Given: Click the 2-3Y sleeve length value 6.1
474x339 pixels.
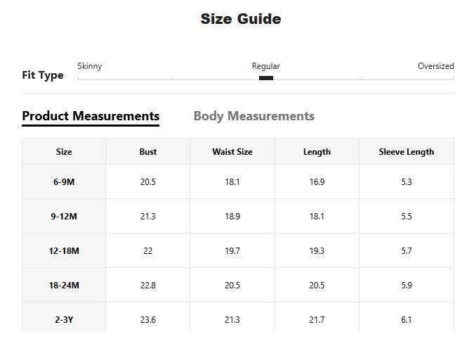Looking at the screenshot, I should [x=406, y=319].
